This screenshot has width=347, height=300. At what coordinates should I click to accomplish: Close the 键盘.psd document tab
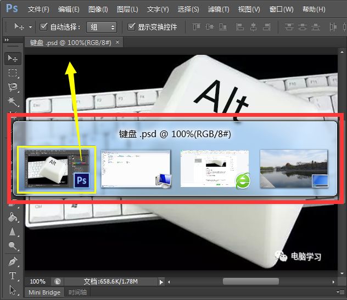pyautogui.click(x=117, y=42)
